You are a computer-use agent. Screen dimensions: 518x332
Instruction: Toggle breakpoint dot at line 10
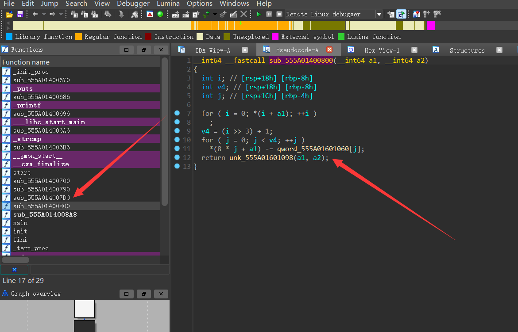point(177,140)
